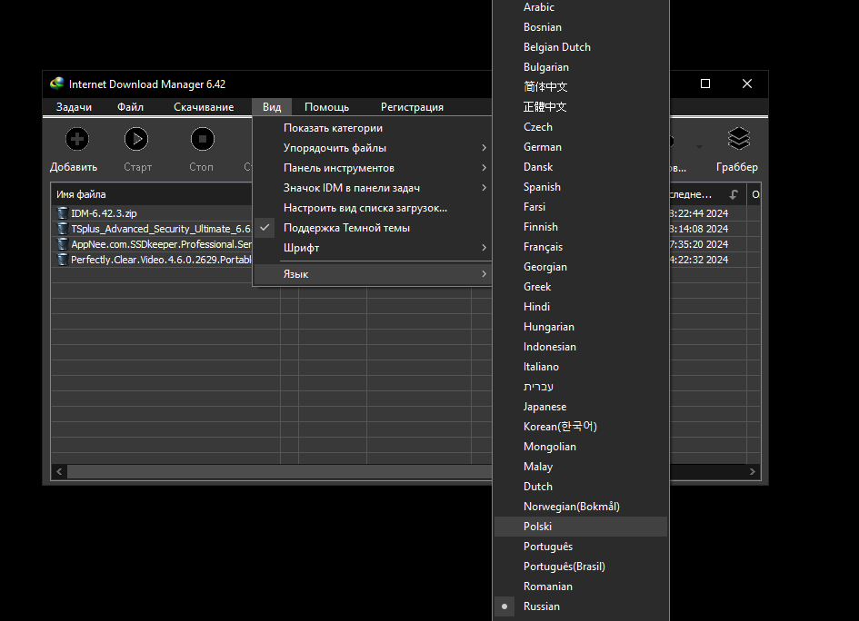859x621 pixels.
Task: Select Belgian Dutch language
Action: (x=581, y=47)
